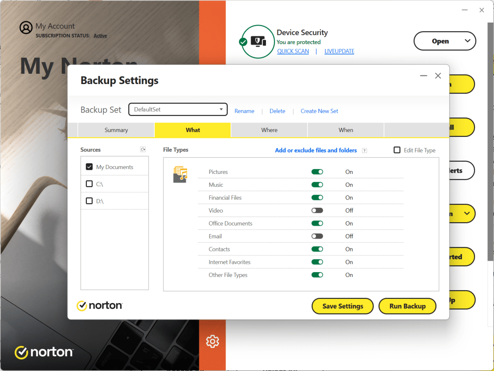Click the help question mark icon
Viewport: 494px width, 371px height.
pos(364,150)
